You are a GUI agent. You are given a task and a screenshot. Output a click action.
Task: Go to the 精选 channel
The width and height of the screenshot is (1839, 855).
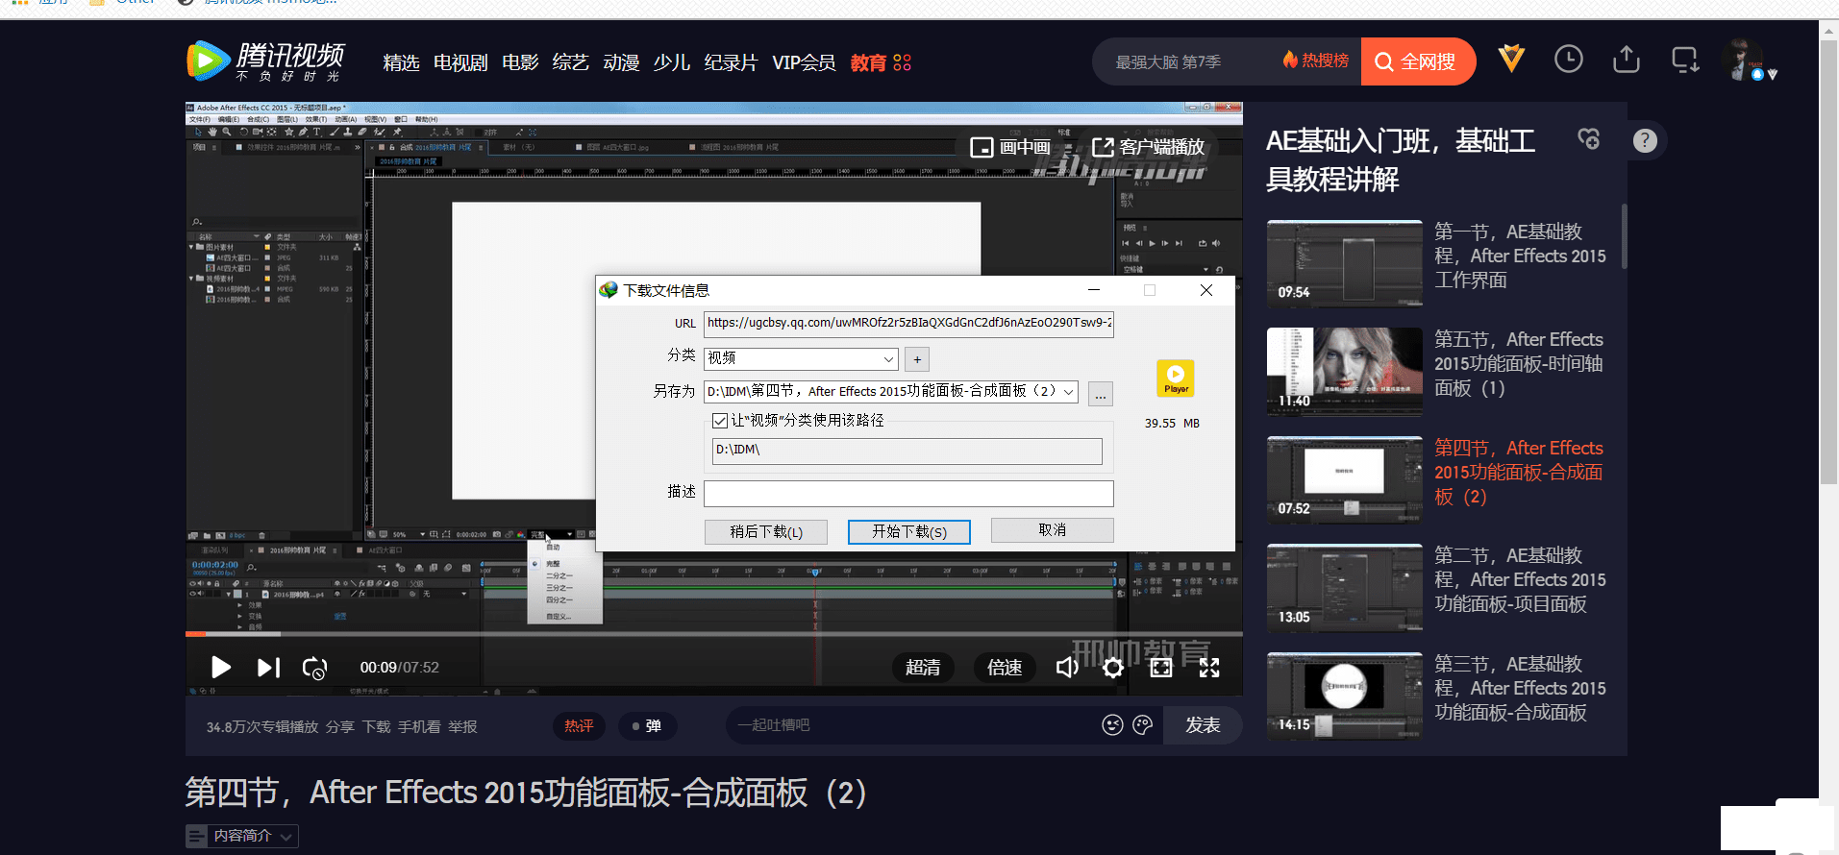click(401, 62)
